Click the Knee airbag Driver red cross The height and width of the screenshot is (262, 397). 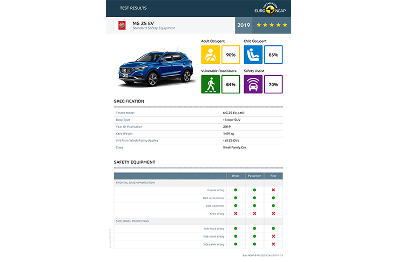click(x=235, y=213)
